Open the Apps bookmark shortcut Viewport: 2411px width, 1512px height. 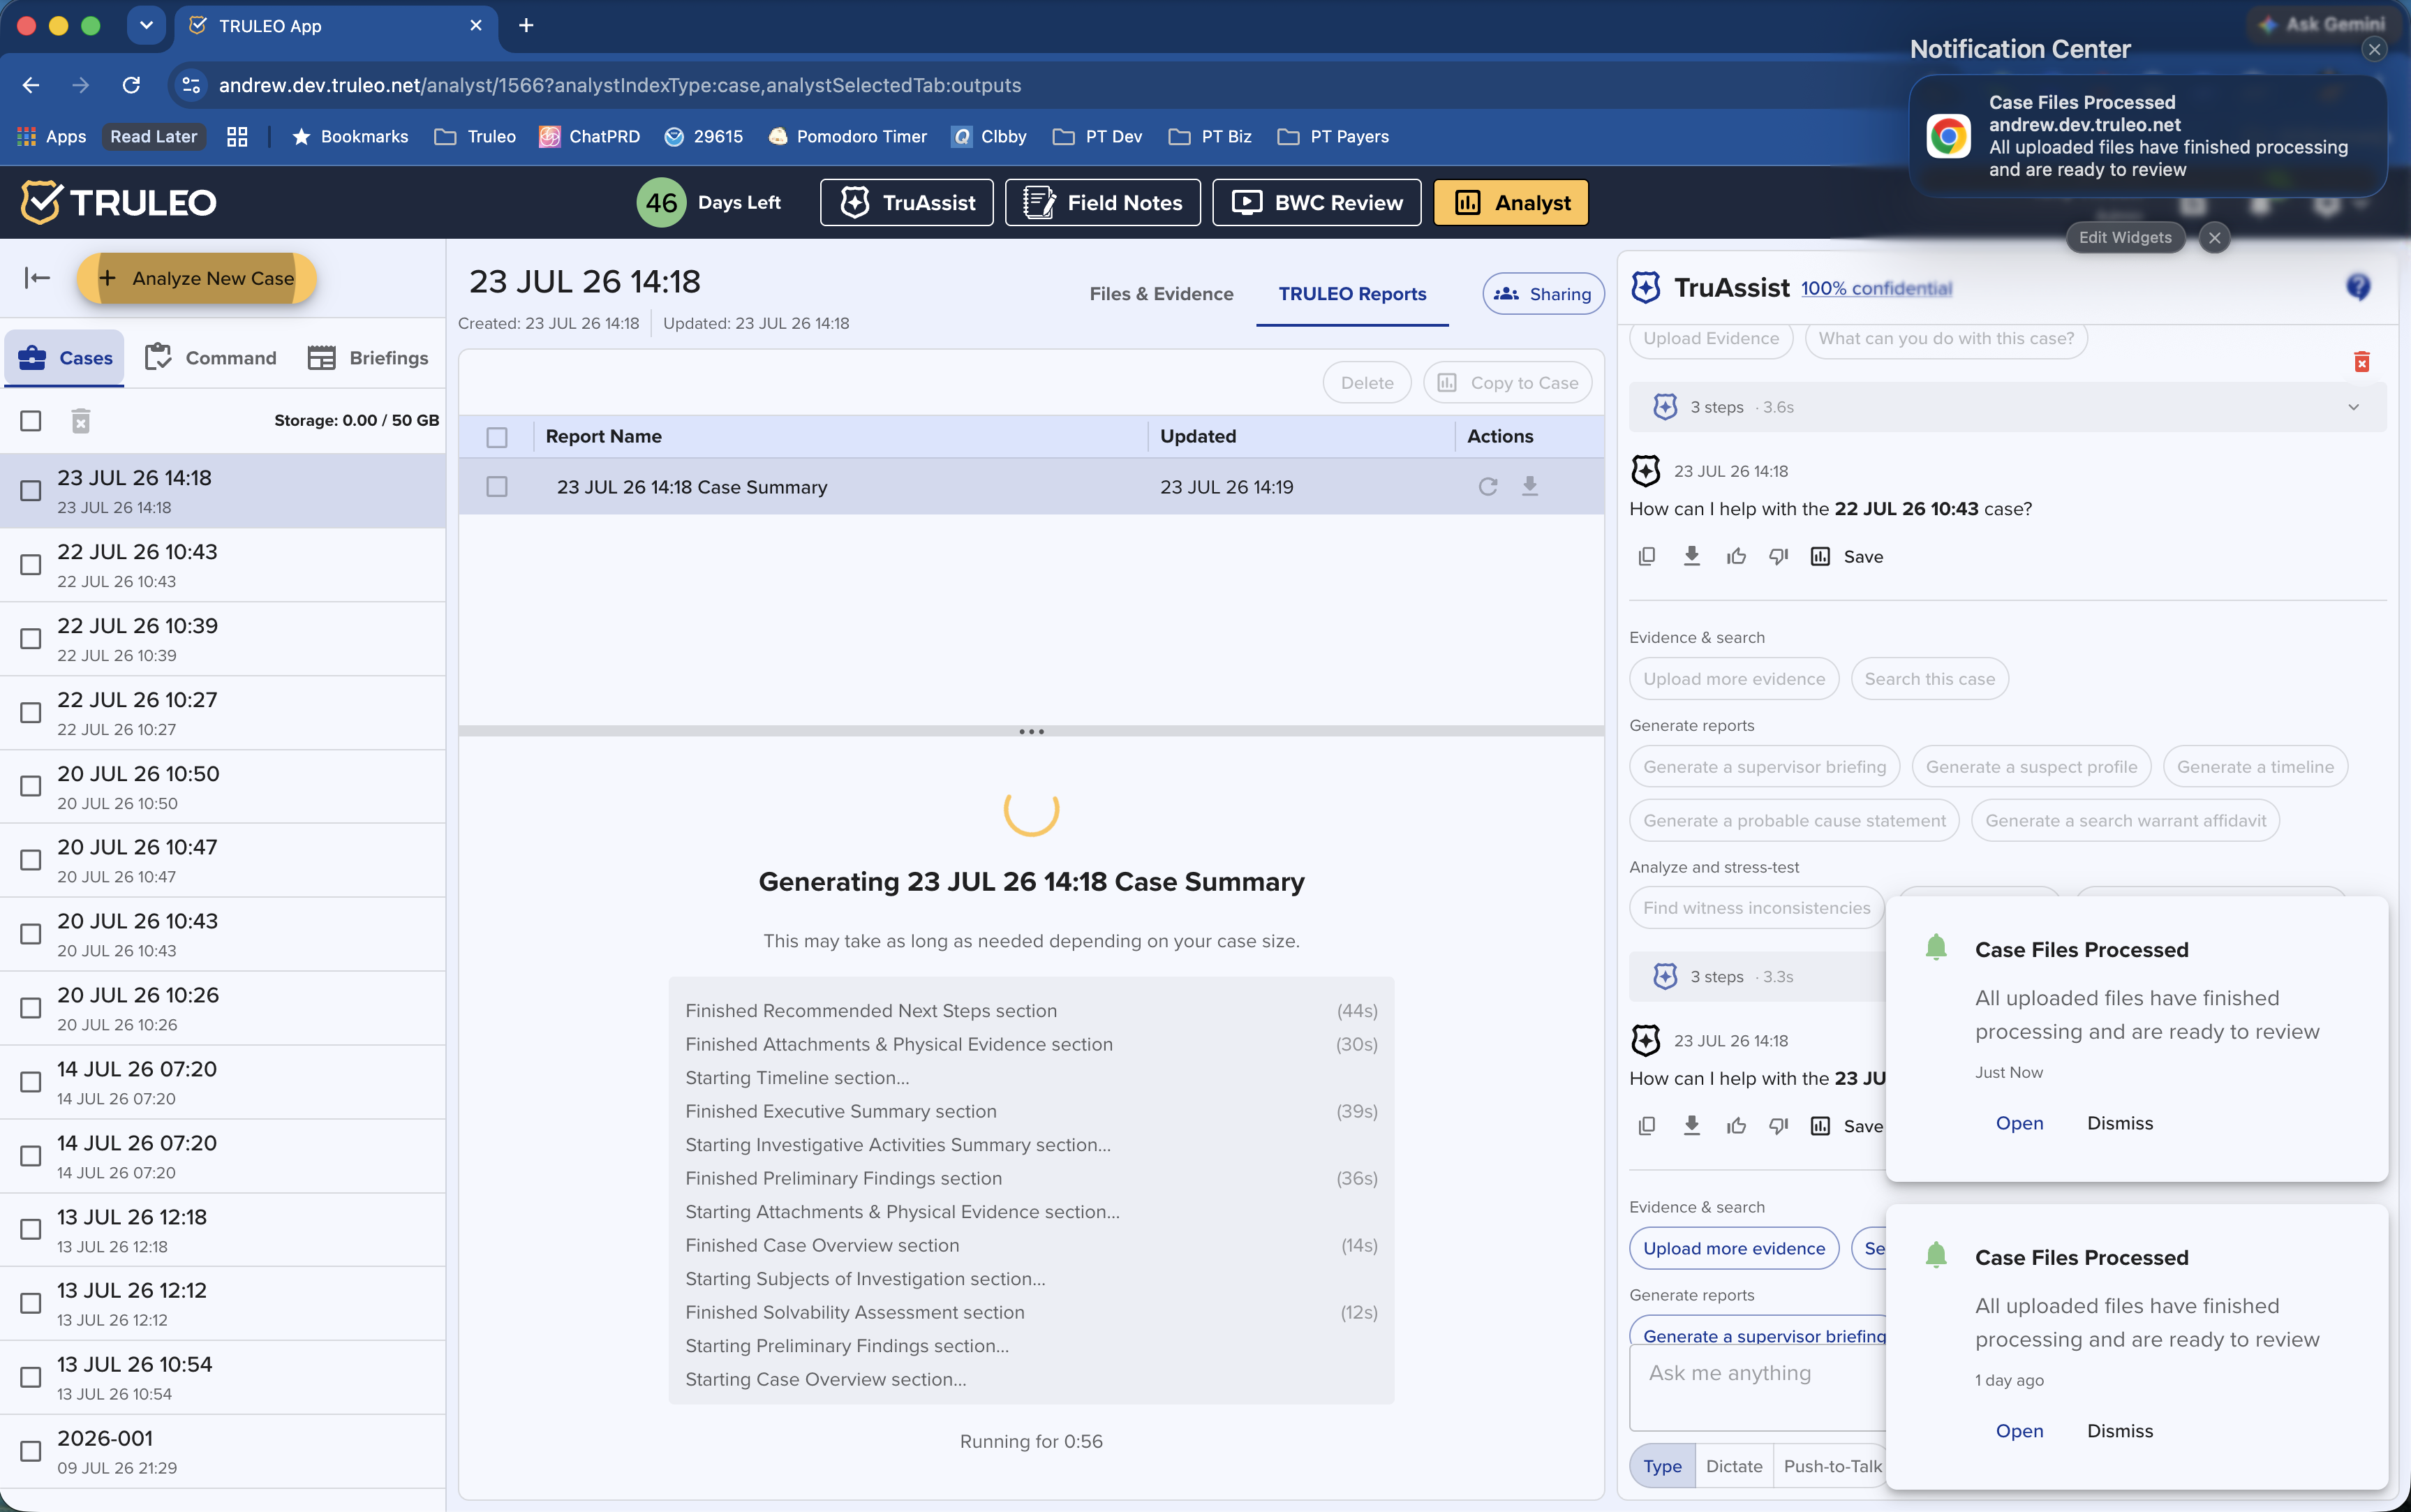click(x=52, y=137)
